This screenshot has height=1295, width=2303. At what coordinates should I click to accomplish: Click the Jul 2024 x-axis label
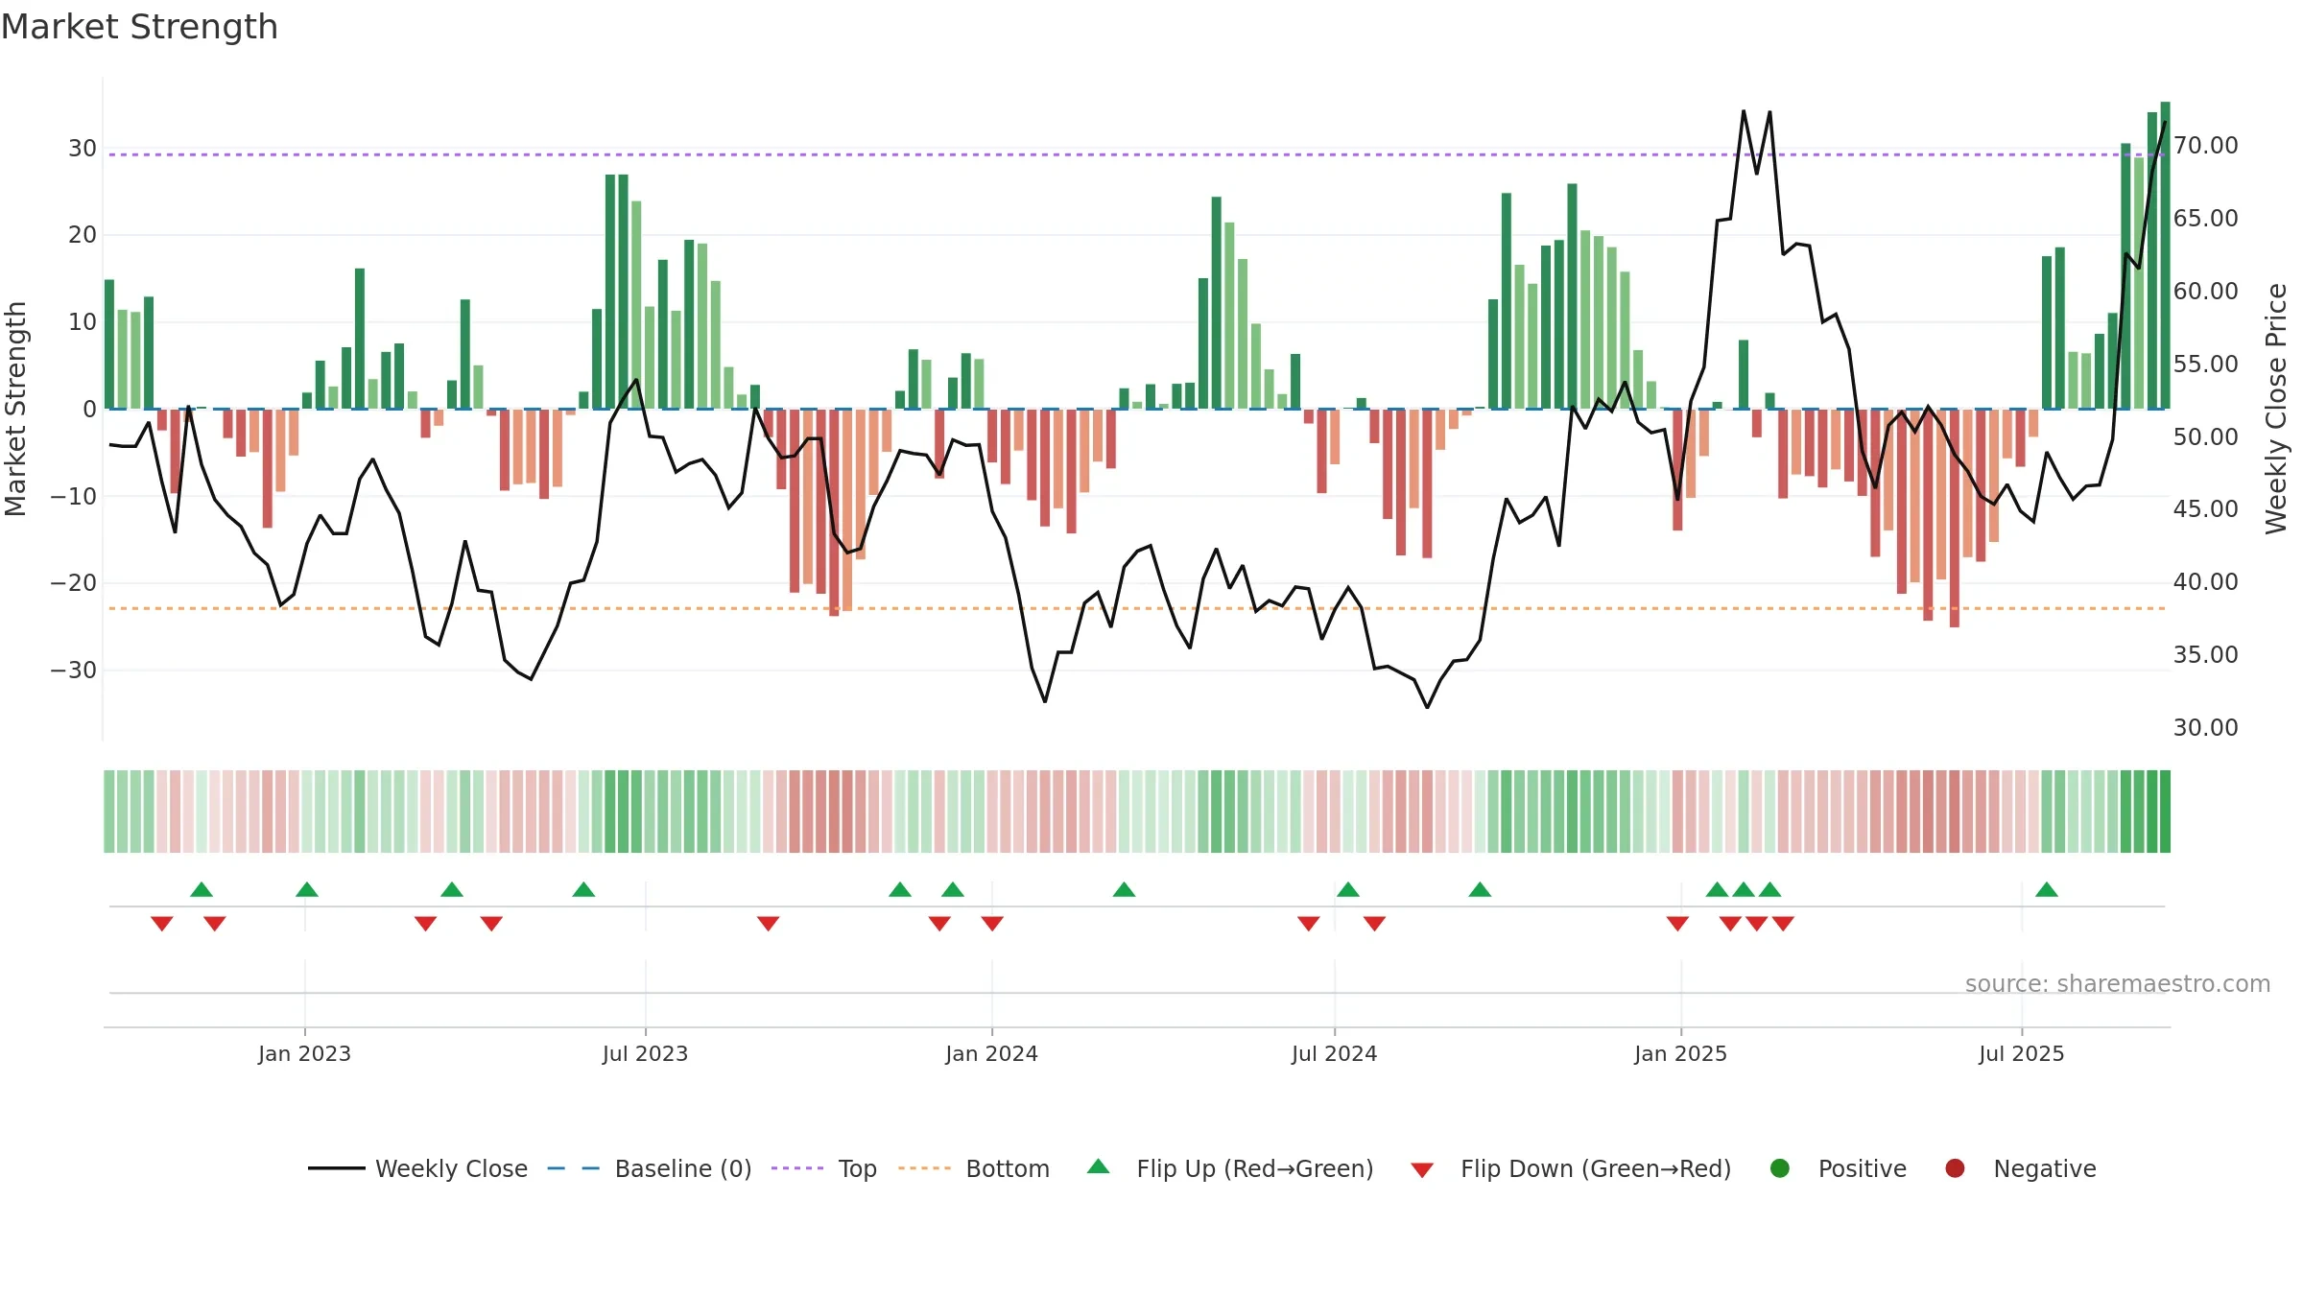tap(1334, 1053)
